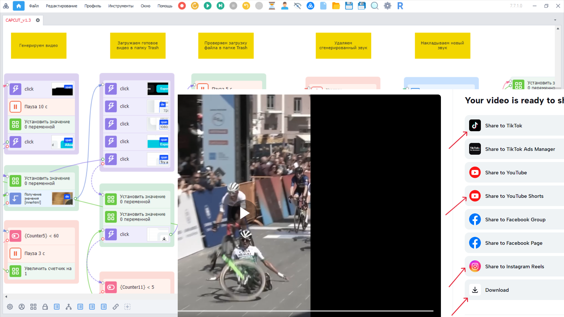The image size is (564, 317).
Task: Open the Инструменты menu
Action: [121, 6]
